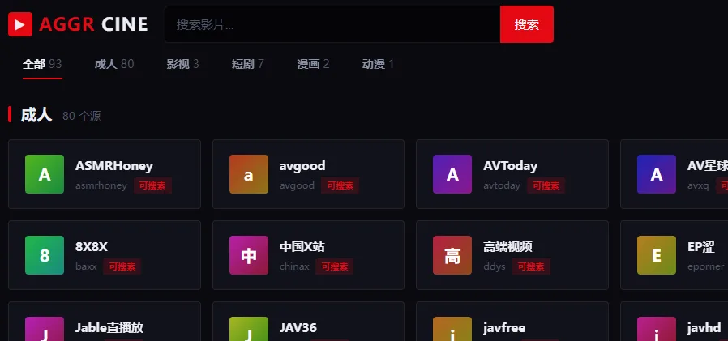This screenshot has width=728, height=341.
Task: Switch to the 影视 3 tab
Action: [183, 64]
